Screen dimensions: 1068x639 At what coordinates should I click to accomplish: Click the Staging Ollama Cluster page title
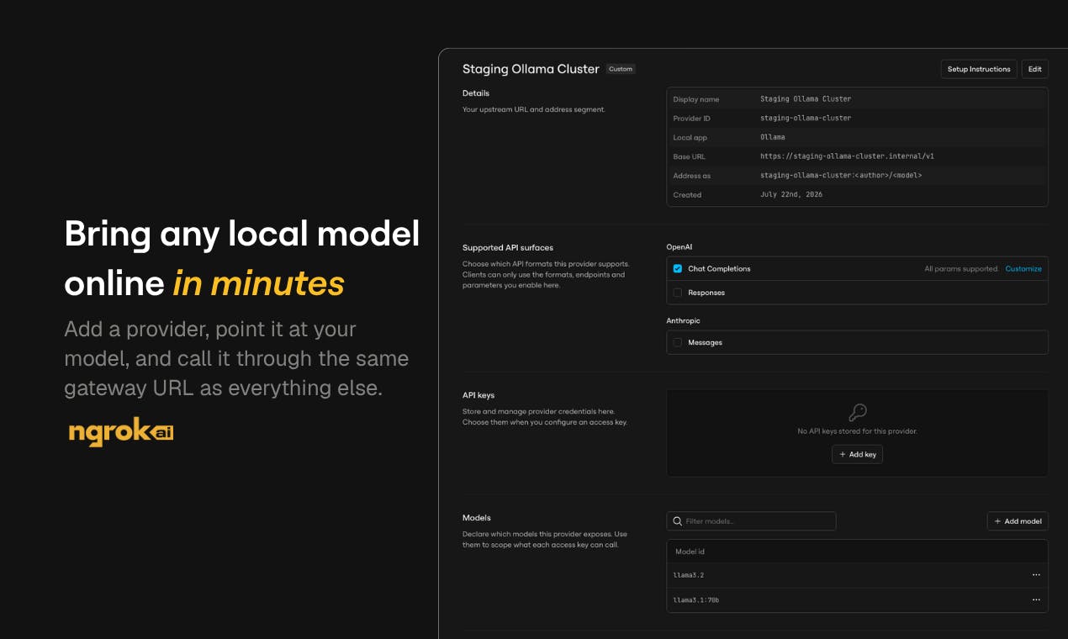click(531, 69)
